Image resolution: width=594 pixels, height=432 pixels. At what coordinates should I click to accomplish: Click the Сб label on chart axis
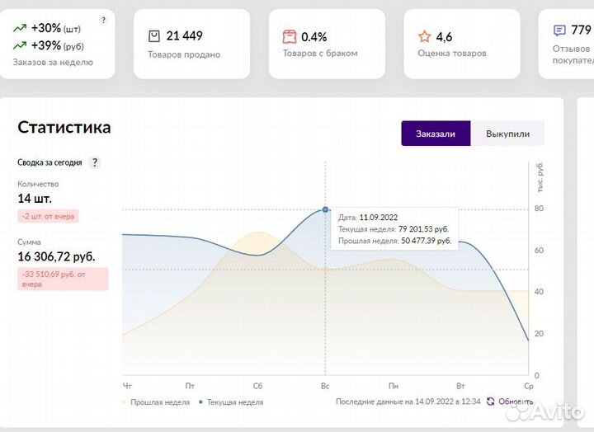tap(258, 386)
